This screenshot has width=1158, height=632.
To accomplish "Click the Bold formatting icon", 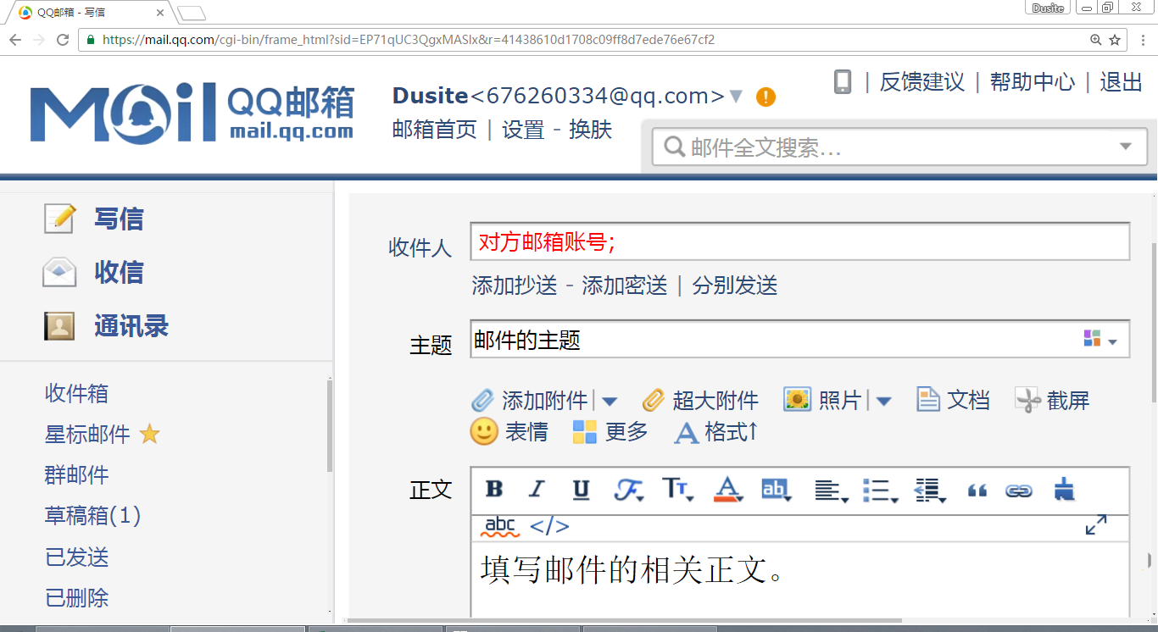I will (x=494, y=489).
